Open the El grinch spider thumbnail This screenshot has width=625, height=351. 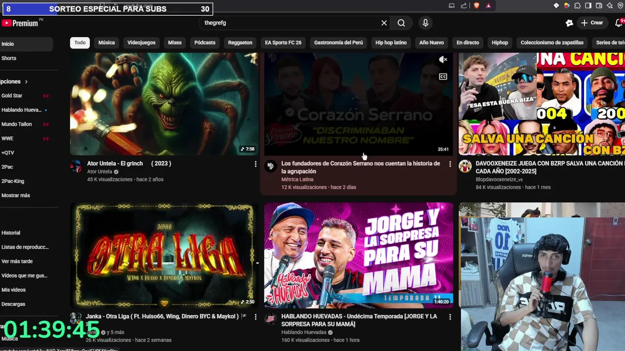point(165,104)
